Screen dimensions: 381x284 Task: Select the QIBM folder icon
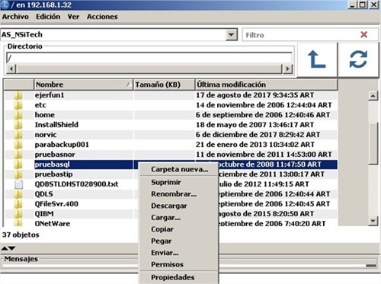(x=18, y=214)
